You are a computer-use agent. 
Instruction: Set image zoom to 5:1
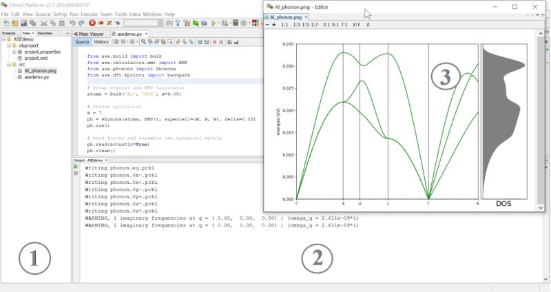[x=335, y=25]
